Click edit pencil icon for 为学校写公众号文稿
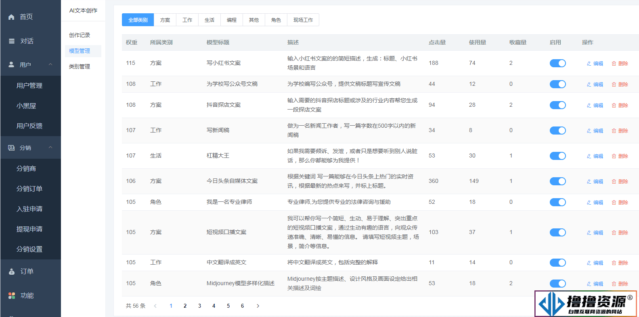This screenshot has width=639, height=317. [589, 85]
